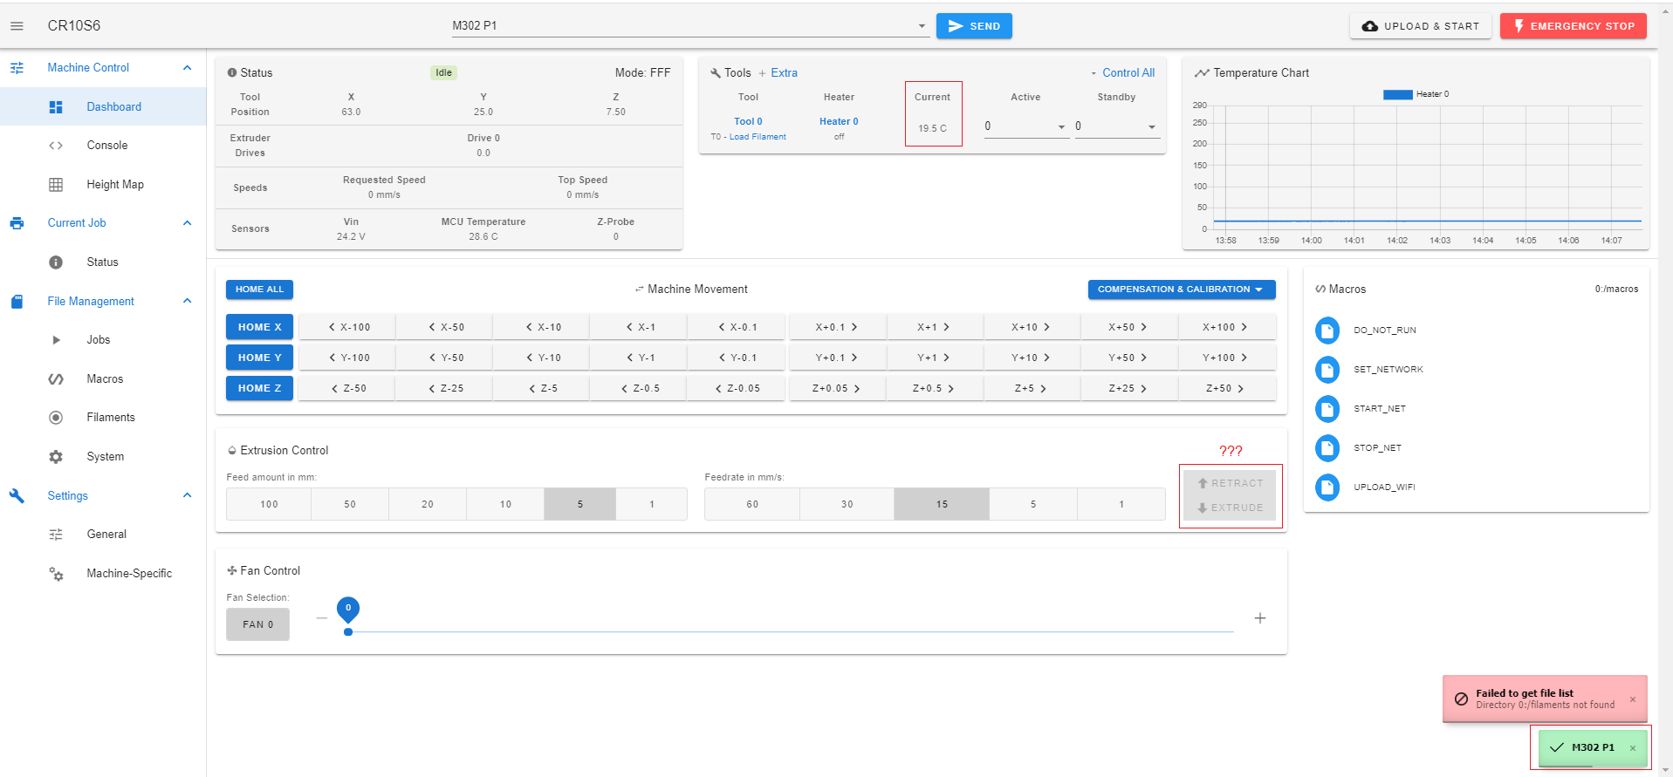This screenshot has height=777, width=1673.
Task: Open the Filaments page
Action: [x=103, y=418]
